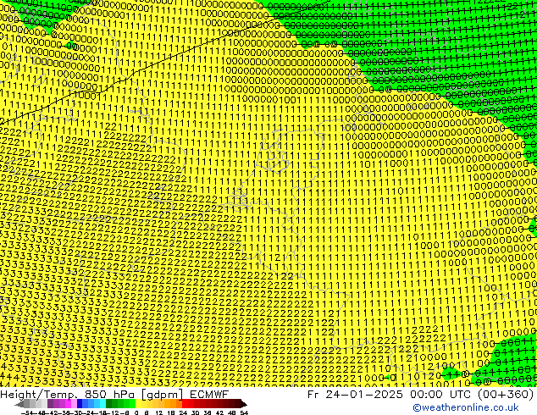537x415 pixels.
Task: Click the dark brown right arrow end of the legend
Action: point(243,404)
